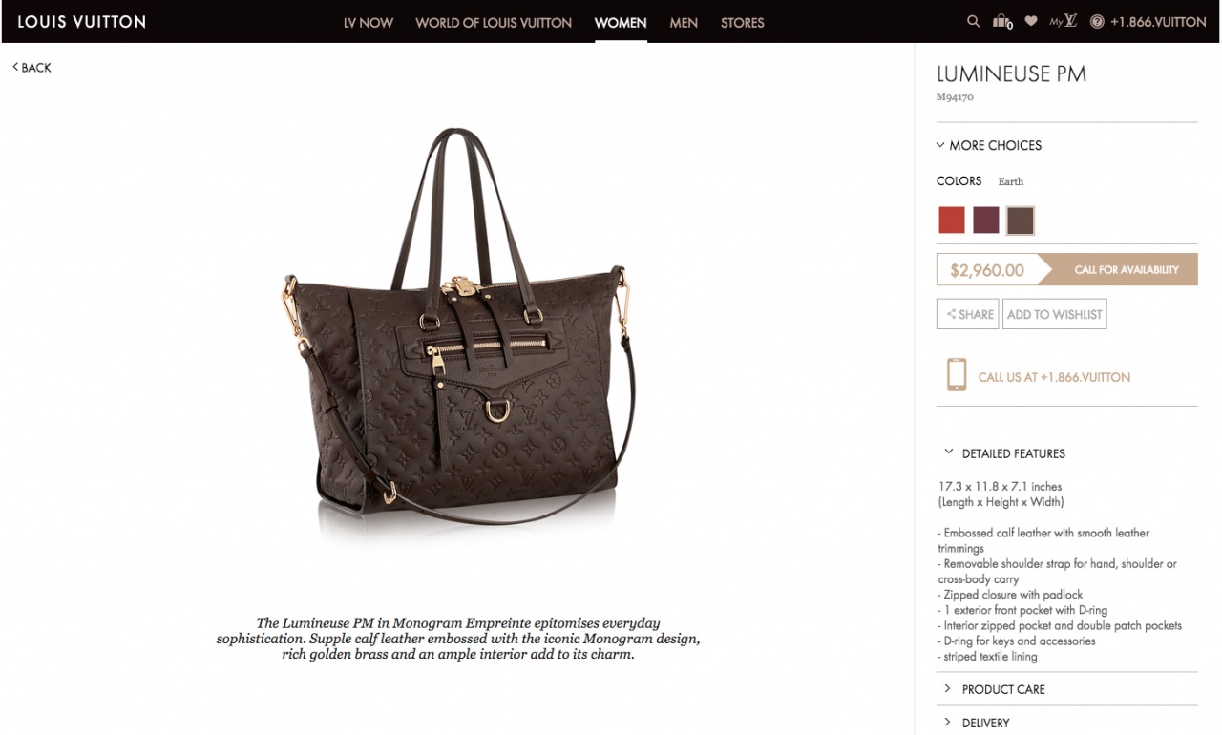Open the Women menu tab
Viewport: 1222px width, 735px height.
(x=621, y=22)
